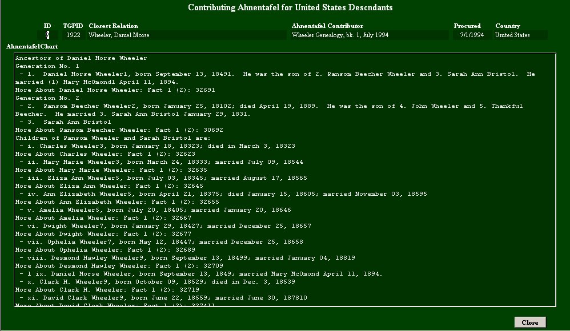
Task: Click the Country column header
Action: pyautogui.click(x=508, y=26)
